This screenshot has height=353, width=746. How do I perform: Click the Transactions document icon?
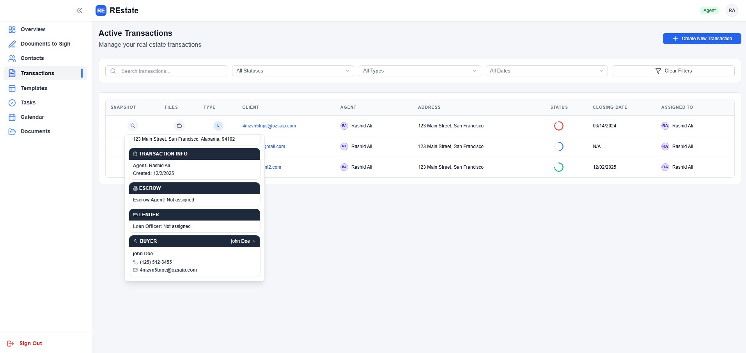pyautogui.click(x=12, y=73)
